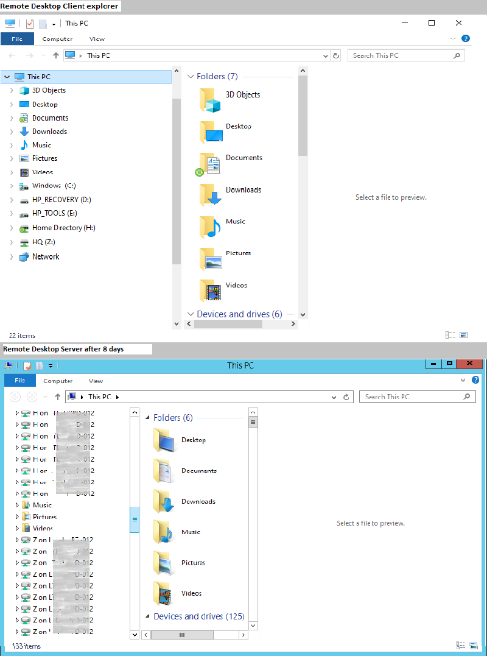Click Refresh icon in client address bar

(336, 55)
